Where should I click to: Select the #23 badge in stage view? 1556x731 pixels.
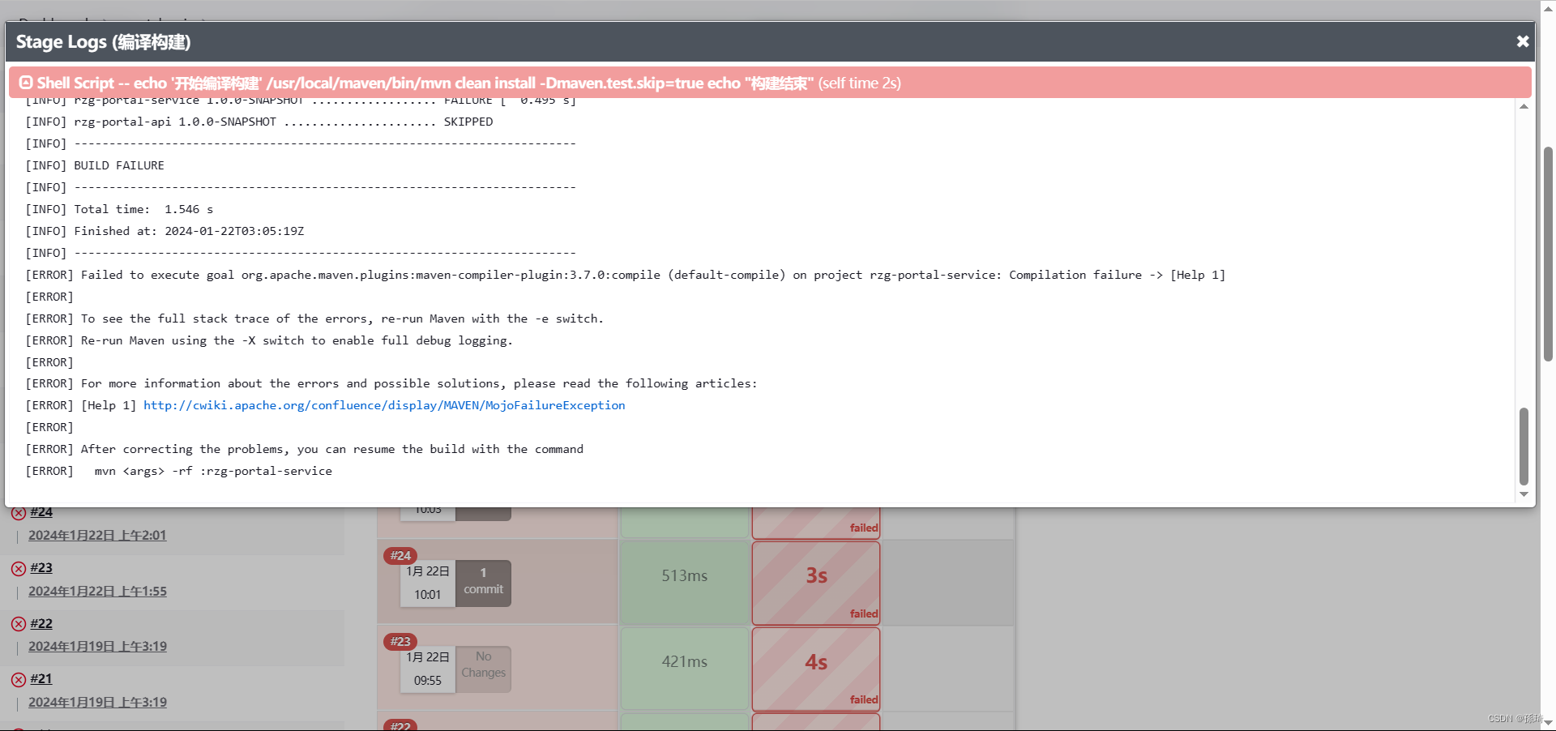click(400, 641)
